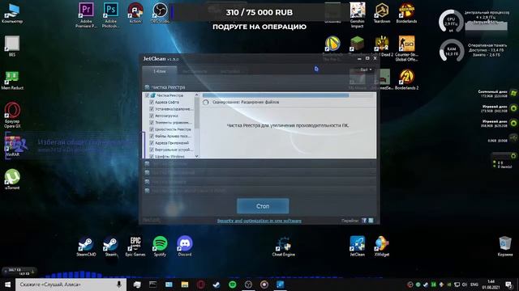
Task: Launch Genshin Impact desktop icon
Action: 358,15
